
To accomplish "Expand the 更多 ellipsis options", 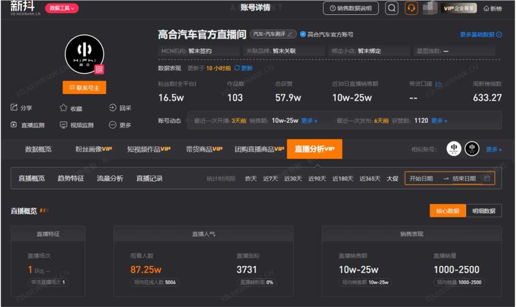I will (x=113, y=125).
